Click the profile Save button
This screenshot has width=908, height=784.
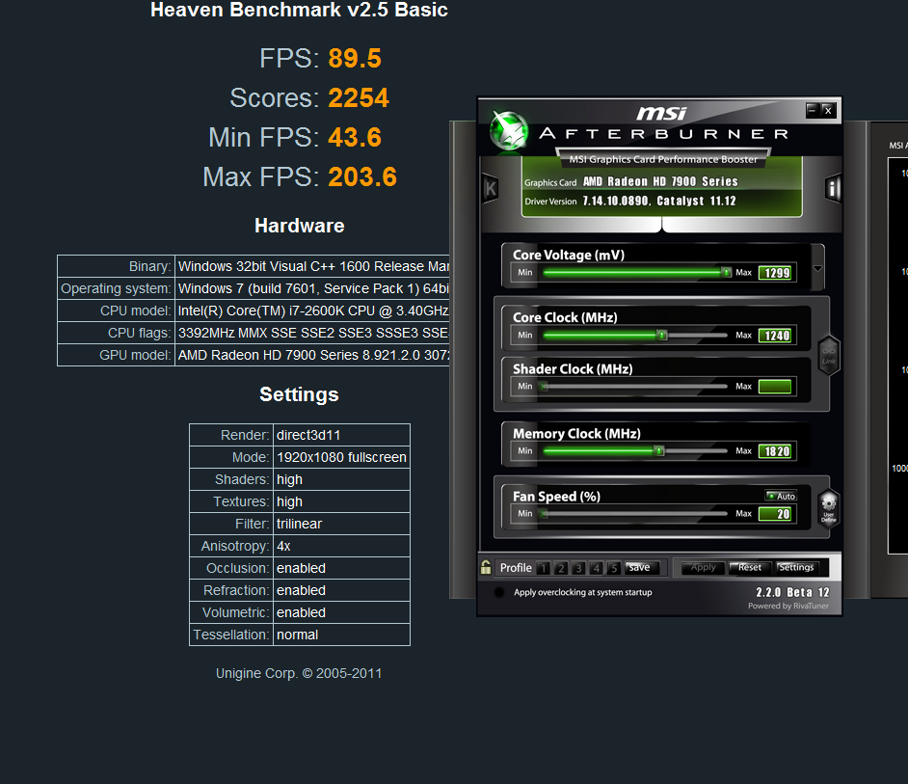pos(642,568)
